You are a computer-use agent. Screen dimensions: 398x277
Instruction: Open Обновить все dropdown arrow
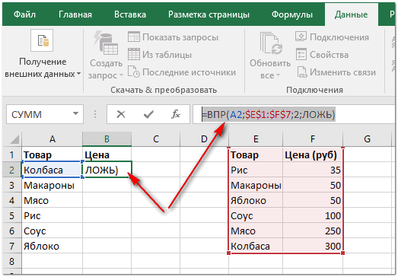[x=279, y=75]
